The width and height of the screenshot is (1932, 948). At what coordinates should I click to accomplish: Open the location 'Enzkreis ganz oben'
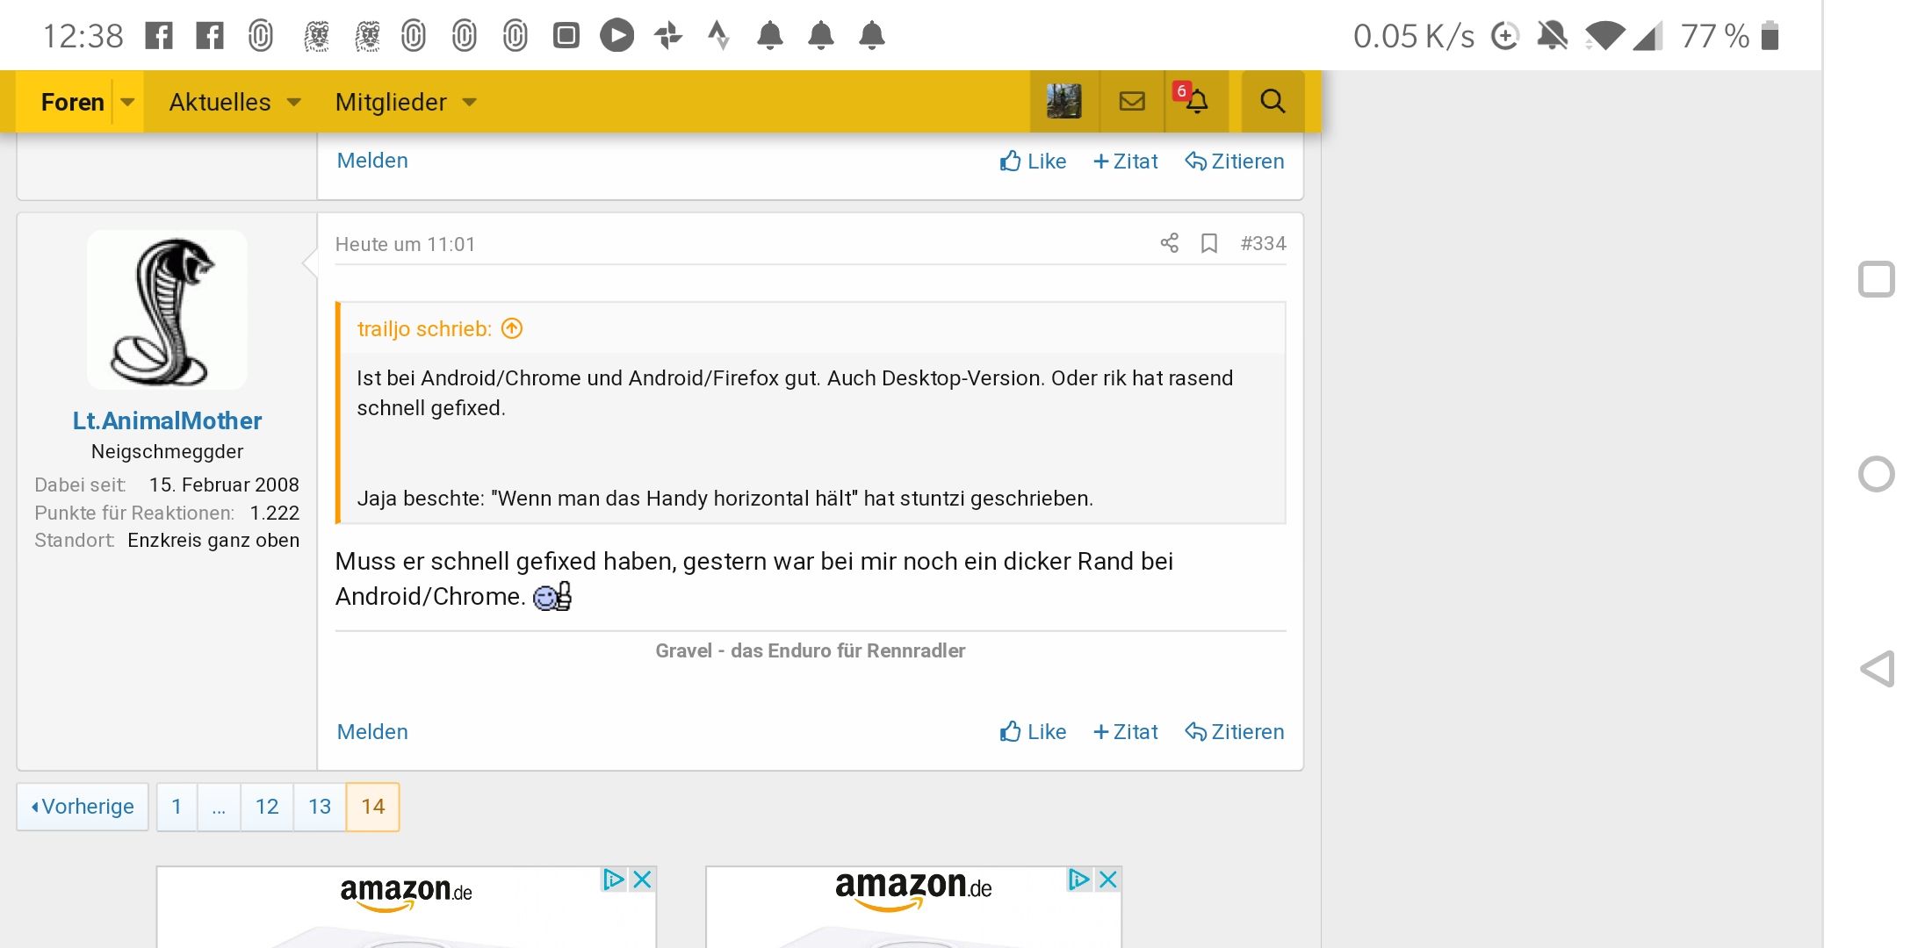tap(213, 540)
